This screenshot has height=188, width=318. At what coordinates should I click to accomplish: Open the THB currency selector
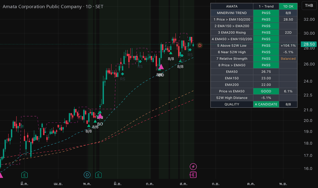click(x=309, y=5)
